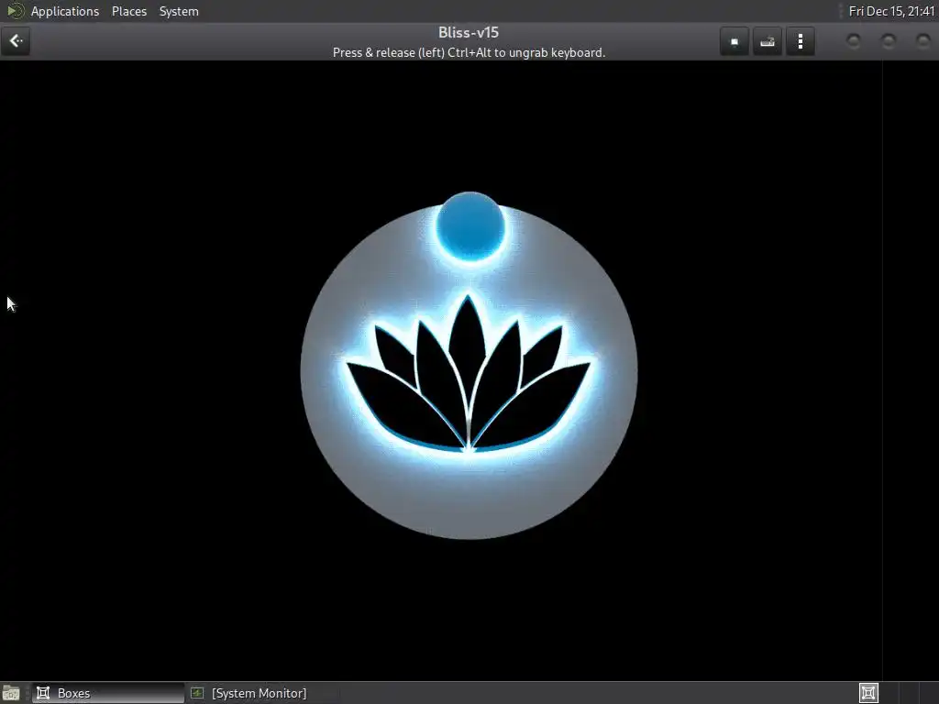Open the send keyboard shortcuts button
The image size is (939, 704).
point(768,41)
